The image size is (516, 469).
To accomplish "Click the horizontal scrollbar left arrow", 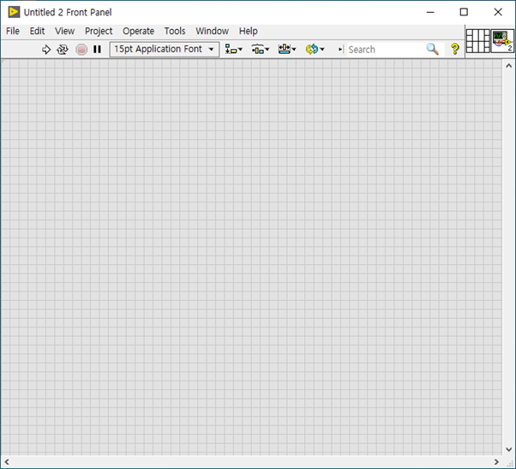I will tap(7, 462).
